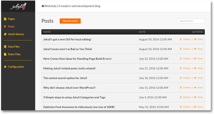Click trash icon for "Here Comes New Ideas" post
Viewport: 214px width, 114px height.
pyautogui.click(x=181, y=59)
